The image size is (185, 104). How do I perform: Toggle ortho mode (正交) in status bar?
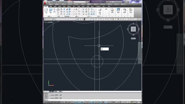tap(72, 102)
